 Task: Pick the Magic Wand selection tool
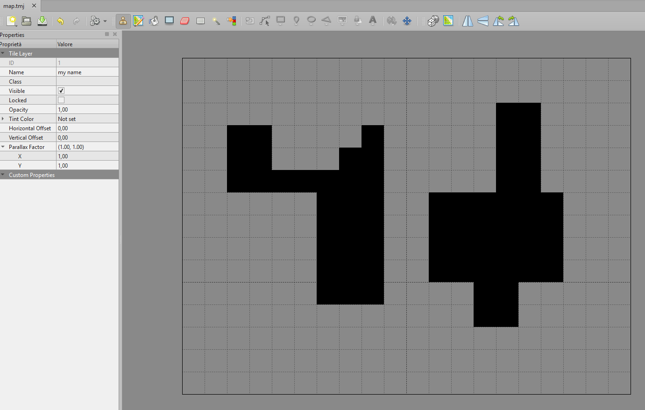216,21
